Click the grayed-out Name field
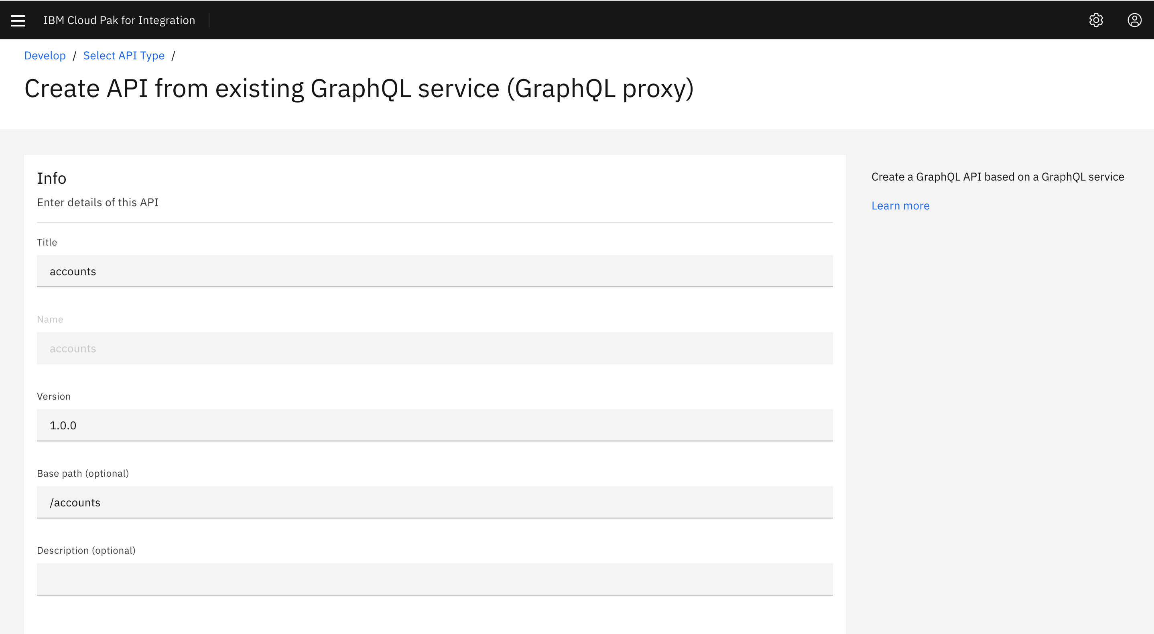Screen dimensions: 1154x634 tap(435, 348)
